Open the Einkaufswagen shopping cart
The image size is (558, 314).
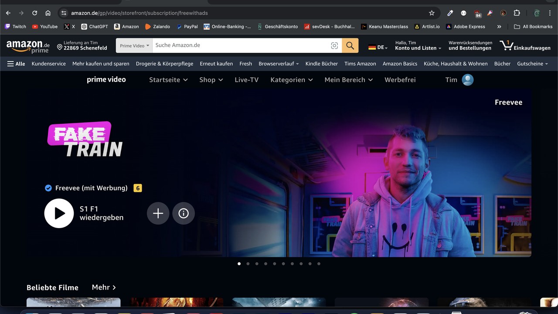(525, 45)
